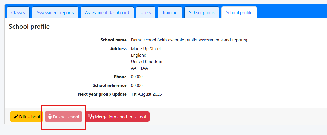This screenshot has width=327, height=135.
Task: Click the School reference label
Action: click(110, 85)
